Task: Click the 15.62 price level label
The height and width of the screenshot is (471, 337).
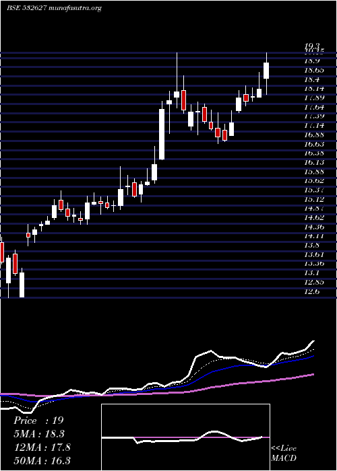Action: click(x=314, y=181)
